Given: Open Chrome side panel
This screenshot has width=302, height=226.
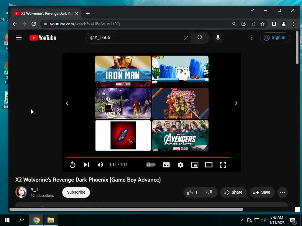Looking at the screenshot, I should (274, 24).
